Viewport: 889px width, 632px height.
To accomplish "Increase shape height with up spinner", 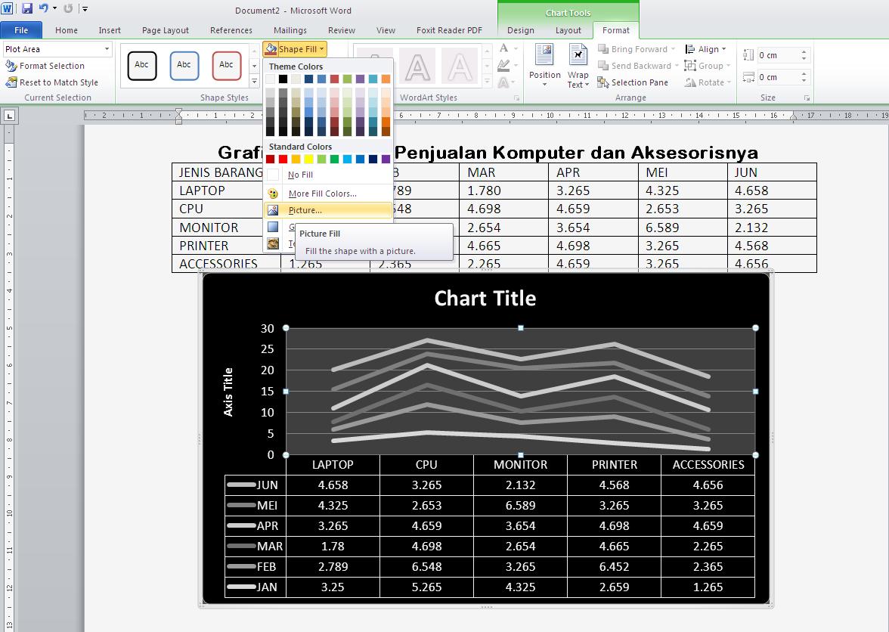I will (804, 51).
